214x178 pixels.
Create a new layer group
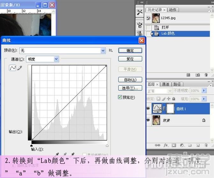190,145
